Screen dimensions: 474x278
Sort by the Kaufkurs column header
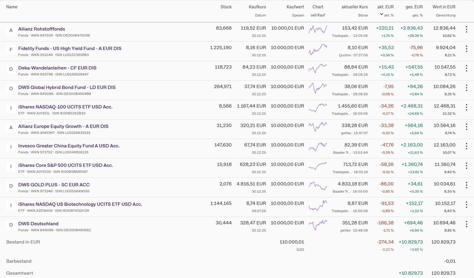257,7
